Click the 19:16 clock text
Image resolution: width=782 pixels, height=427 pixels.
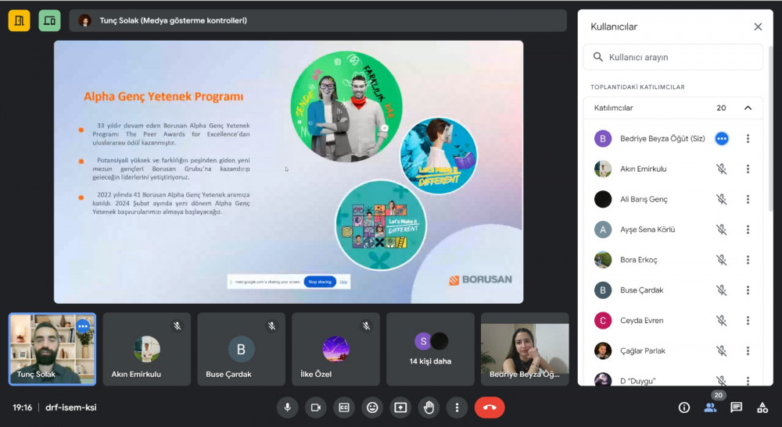[22, 407]
